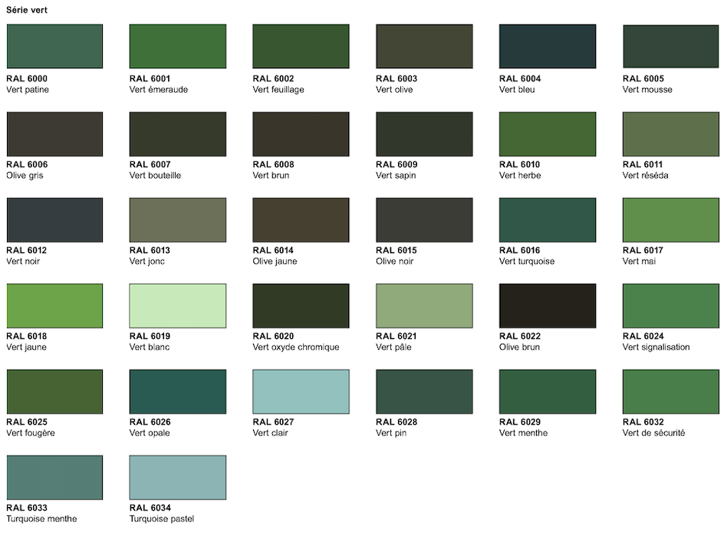Click the 'Vert brun' name text
This screenshot has width=727, height=543.
pos(271,176)
